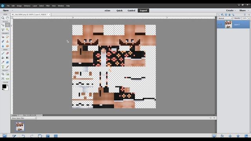Select the Sponge tool
The width and height of the screenshot is (251, 141).
tap(7, 46)
